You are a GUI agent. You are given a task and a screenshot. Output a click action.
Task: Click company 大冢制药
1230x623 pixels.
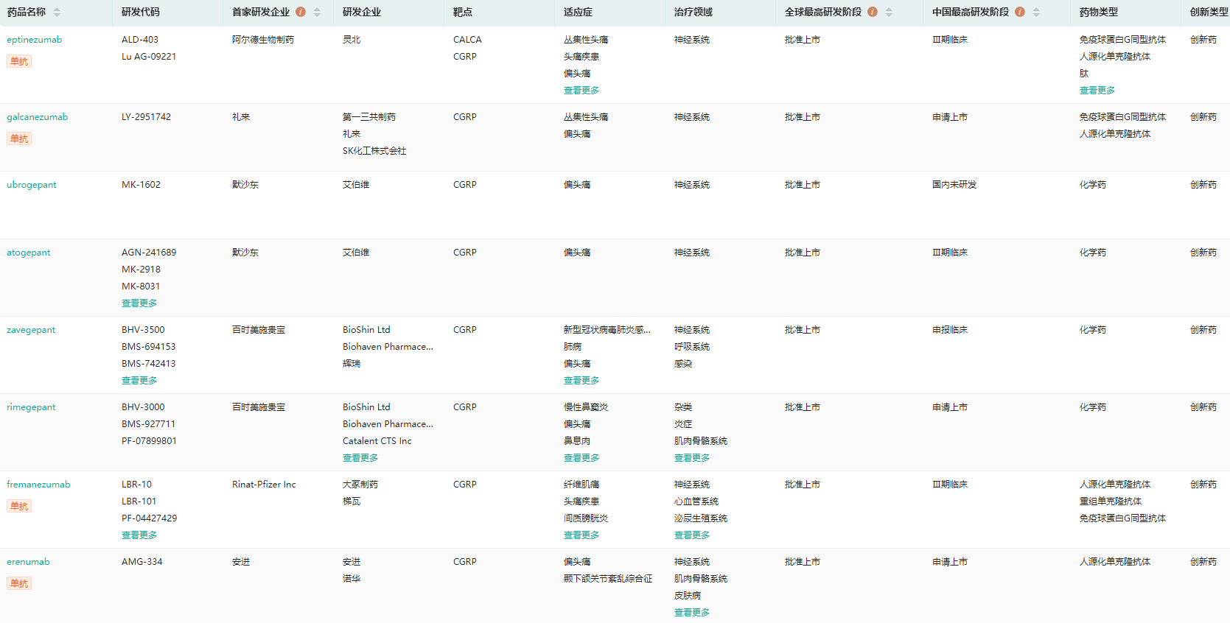pyautogui.click(x=360, y=485)
